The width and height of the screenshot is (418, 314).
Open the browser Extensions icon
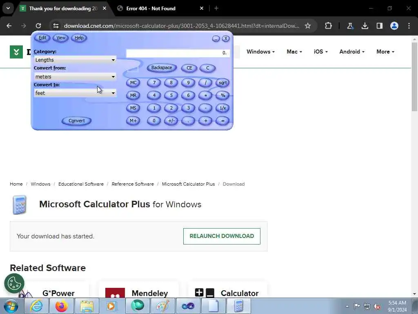tap(329, 26)
